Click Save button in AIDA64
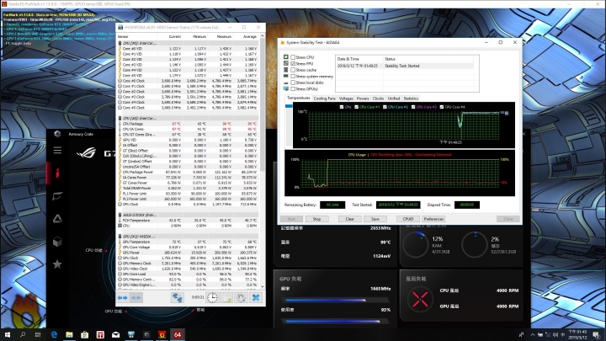Viewport: 606px width, 341px height. point(375,219)
